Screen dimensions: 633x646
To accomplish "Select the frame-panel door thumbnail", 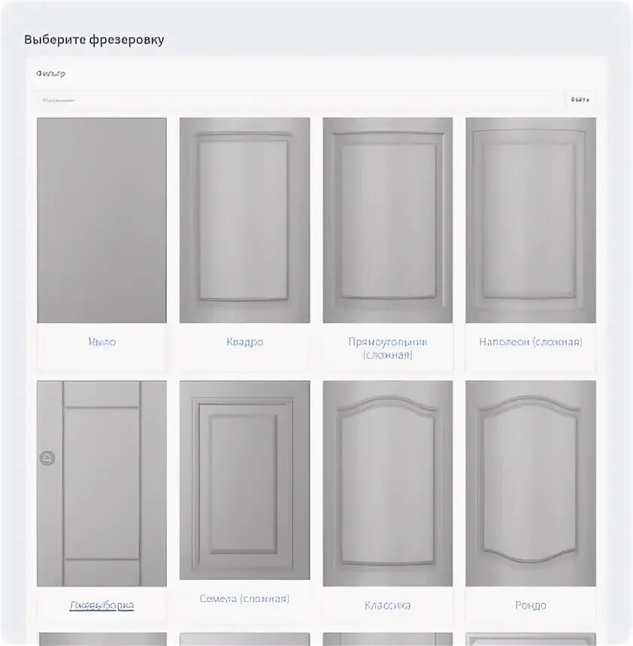I will pos(101,483).
